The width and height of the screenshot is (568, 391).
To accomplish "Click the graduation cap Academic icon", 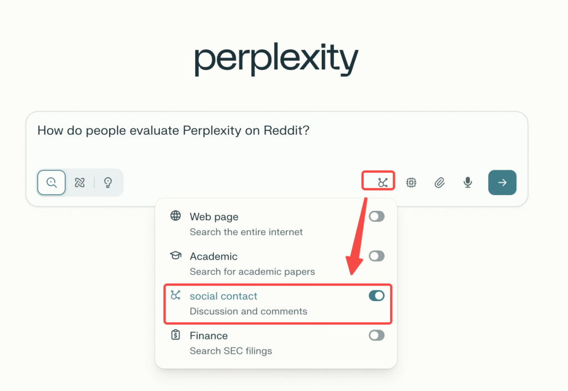I will pyautogui.click(x=175, y=256).
